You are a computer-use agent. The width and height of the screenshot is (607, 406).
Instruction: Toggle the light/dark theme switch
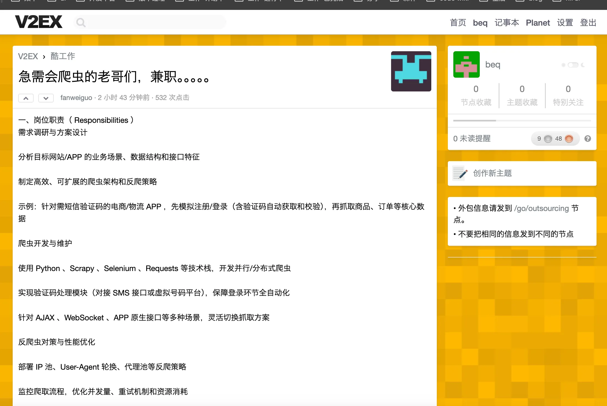(573, 65)
